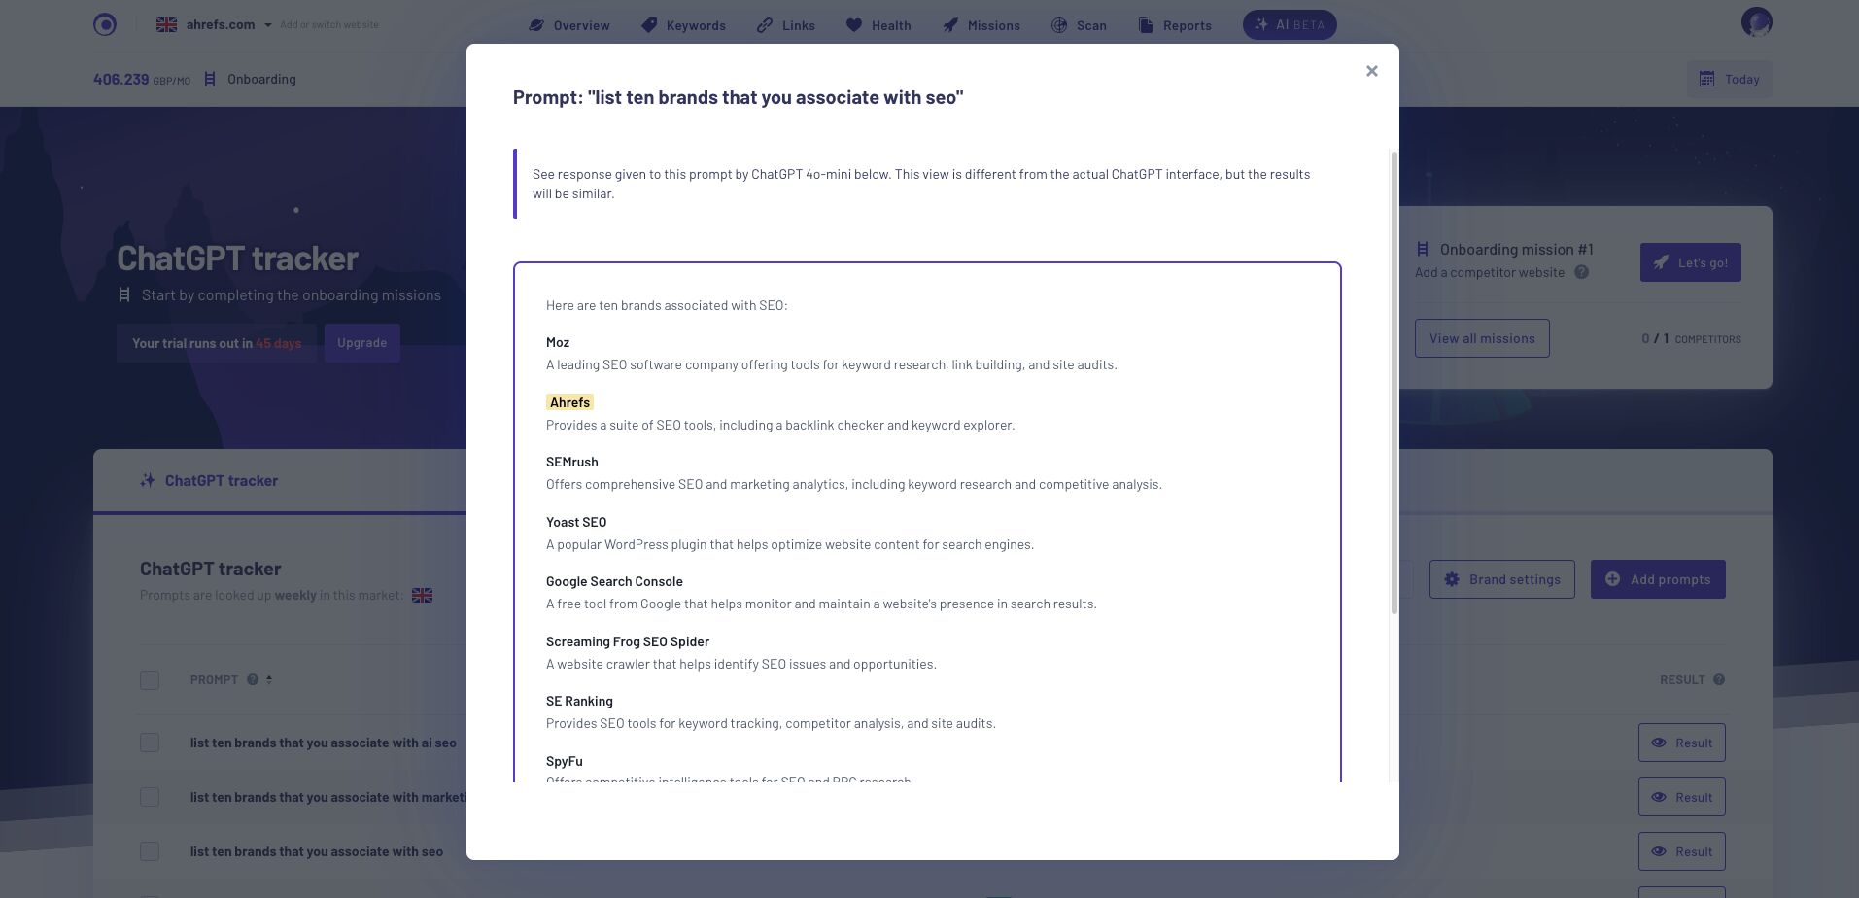
Task: View the Result for the ai seo prompt
Action: pos(1681,743)
